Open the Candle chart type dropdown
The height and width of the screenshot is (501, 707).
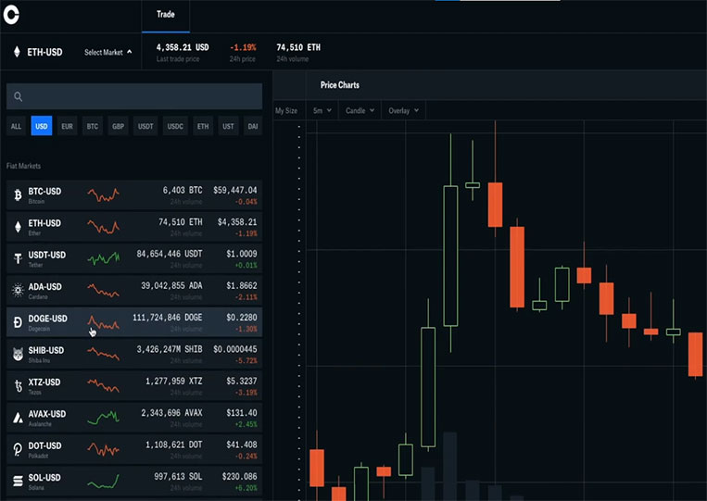click(360, 110)
